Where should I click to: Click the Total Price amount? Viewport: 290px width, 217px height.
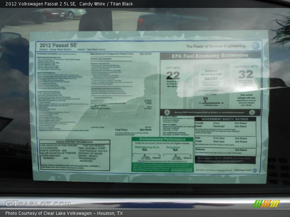pos(145,129)
